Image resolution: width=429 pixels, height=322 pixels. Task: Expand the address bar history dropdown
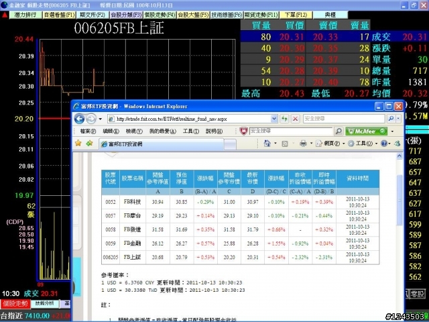tap(274, 119)
